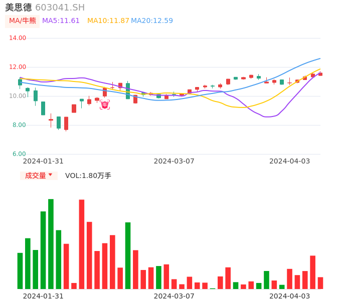Click the 2024-01-31 date under the volume chart

pyautogui.click(x=43, y=296)
